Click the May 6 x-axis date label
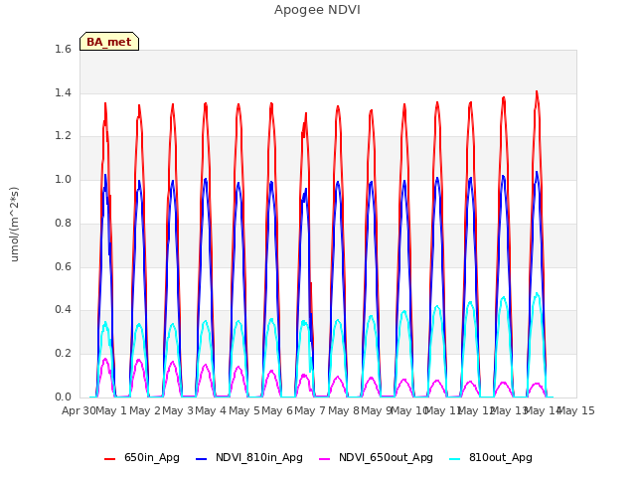Screen dimensions: 636x477 pos(277,410)
